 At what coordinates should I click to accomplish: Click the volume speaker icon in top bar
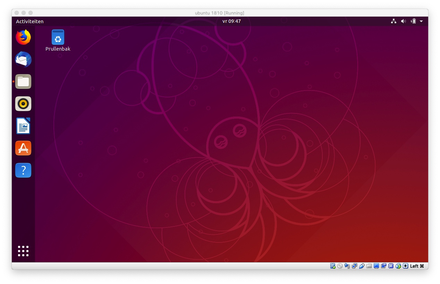tap(403, 21)
